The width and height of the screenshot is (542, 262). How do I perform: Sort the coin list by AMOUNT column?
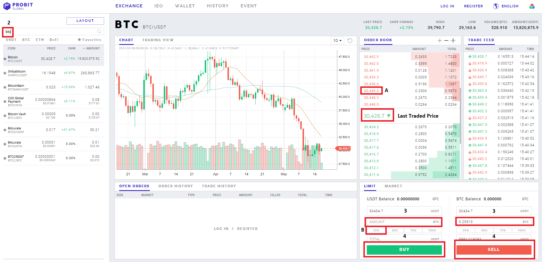point(92,48)
